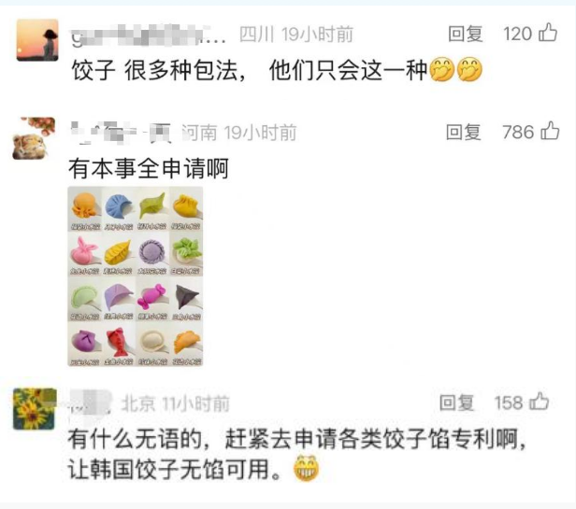Click the 四川 19小时前 timestamp

pyautogui.click(x=296, y=35)
